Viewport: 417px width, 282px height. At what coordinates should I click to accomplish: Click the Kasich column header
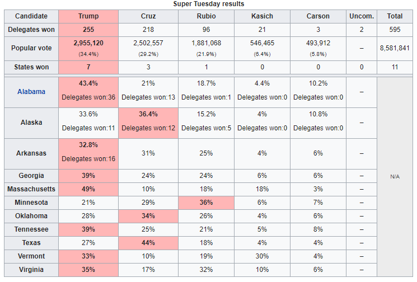pyautogui.click(x=262, y=16)
